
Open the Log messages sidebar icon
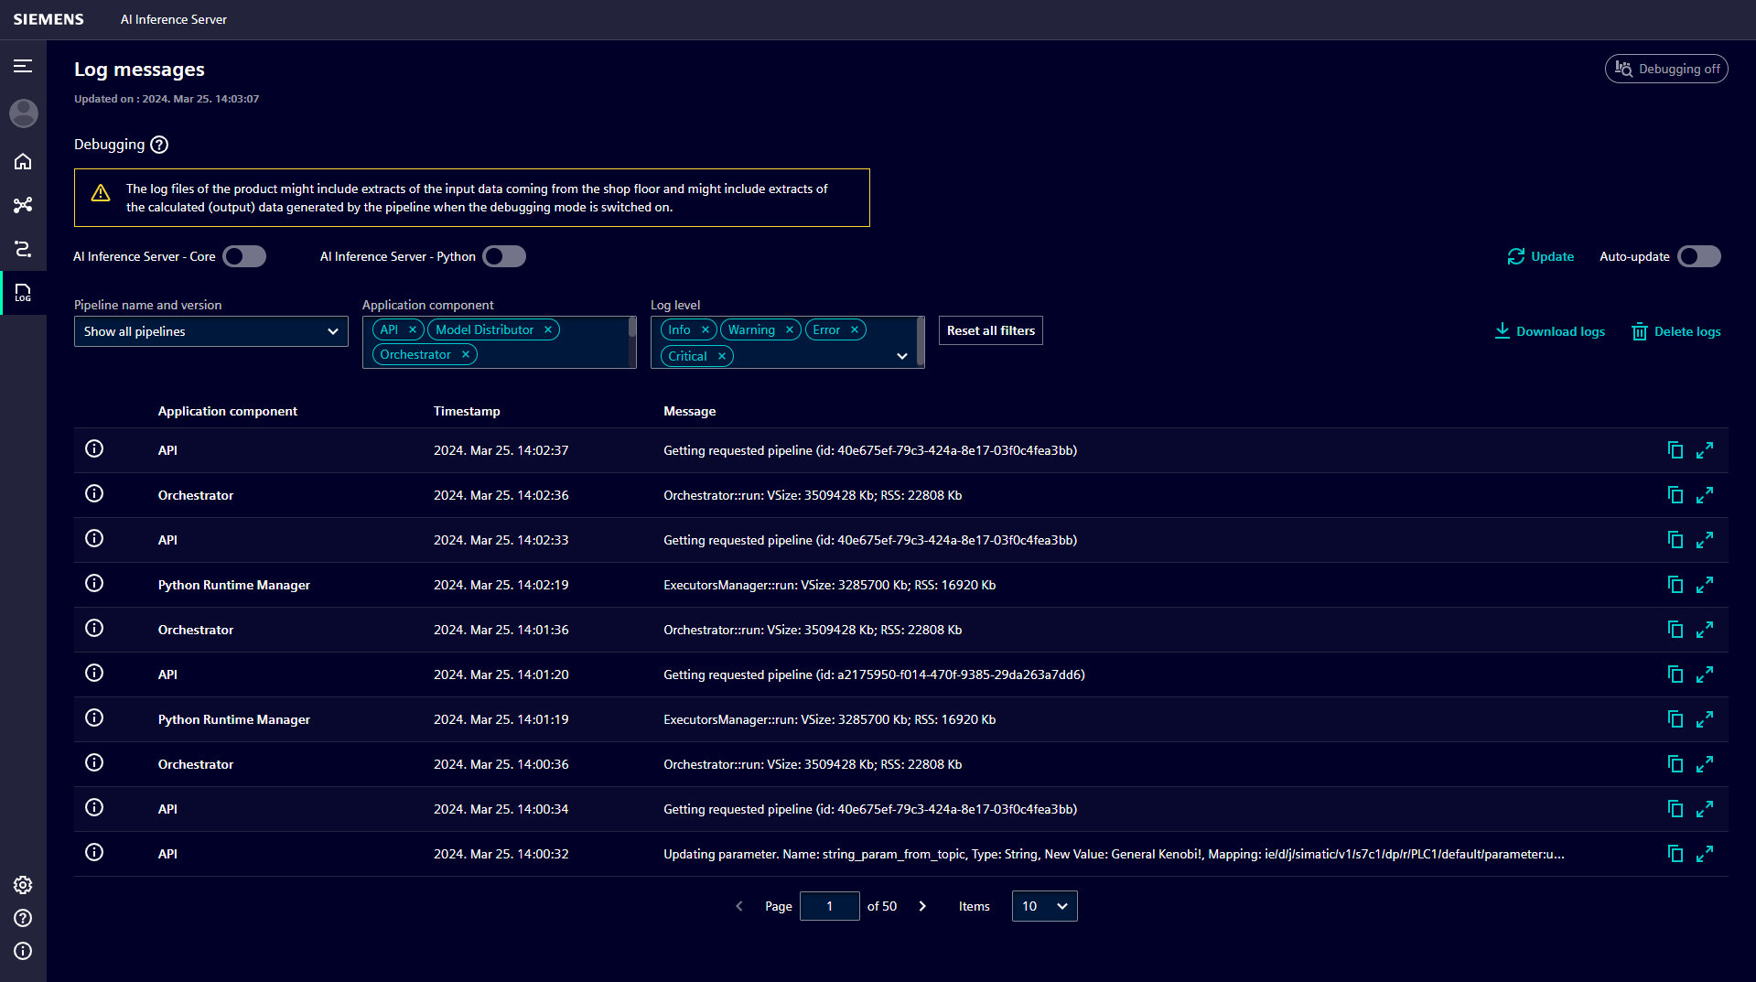coord(23,293)
